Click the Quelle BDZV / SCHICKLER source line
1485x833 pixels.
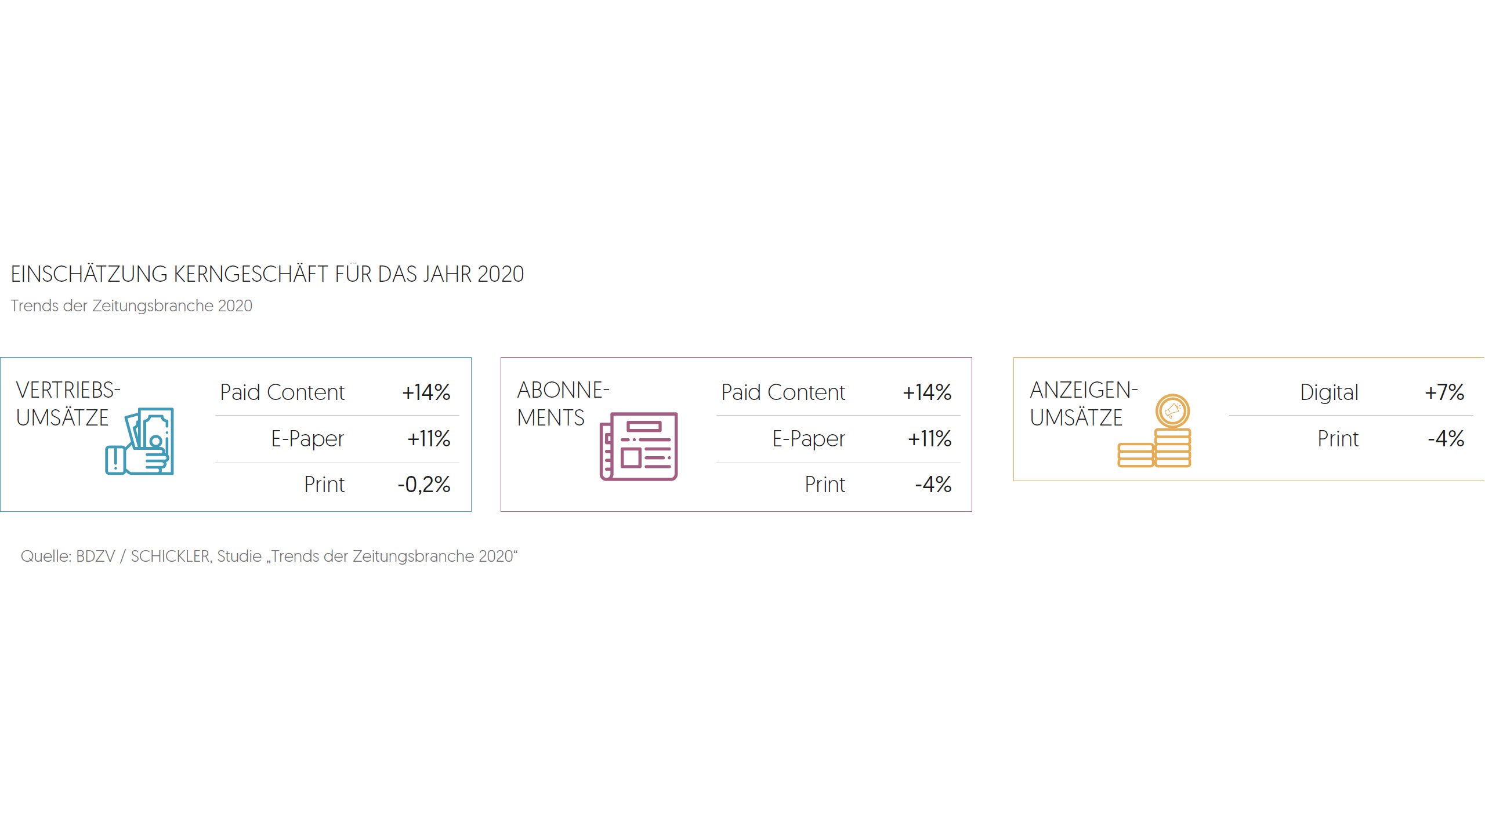pyautogui.click(x=269, y=556)
